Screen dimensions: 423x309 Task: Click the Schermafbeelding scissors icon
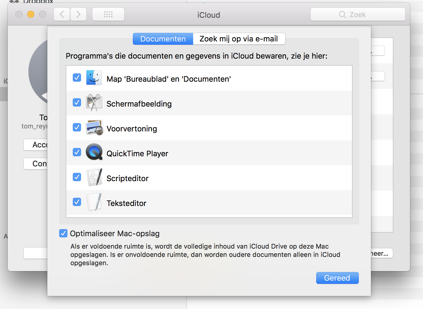point(94,103)
